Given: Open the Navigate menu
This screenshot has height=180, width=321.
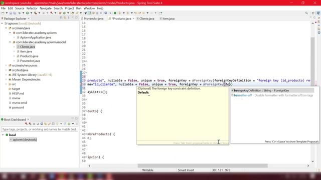Looking at the screenshot, I should (46, 8).
